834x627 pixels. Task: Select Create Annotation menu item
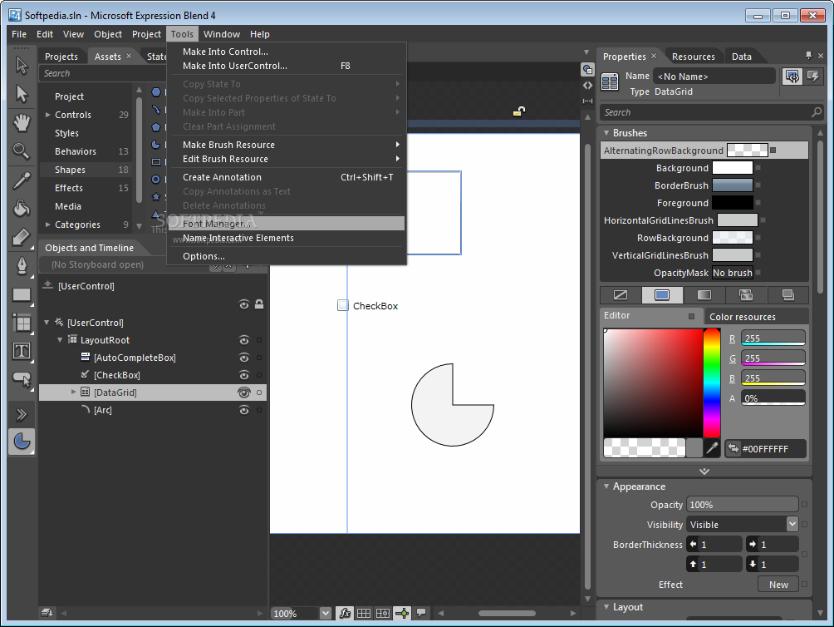pyautogui.click(x=287, y=177)
